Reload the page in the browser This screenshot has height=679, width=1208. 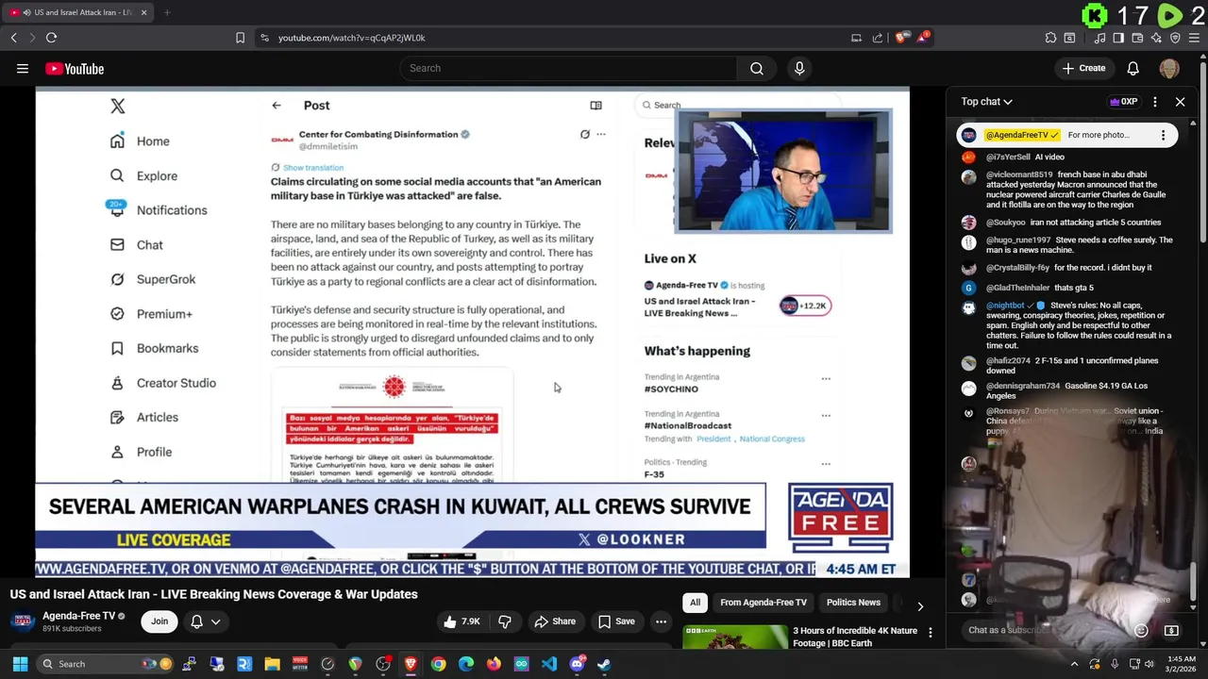pyautogui.click(x=51, y=38)
